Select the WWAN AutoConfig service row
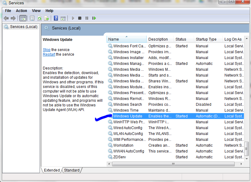251x182 pixels. click(x=175, y=151)
